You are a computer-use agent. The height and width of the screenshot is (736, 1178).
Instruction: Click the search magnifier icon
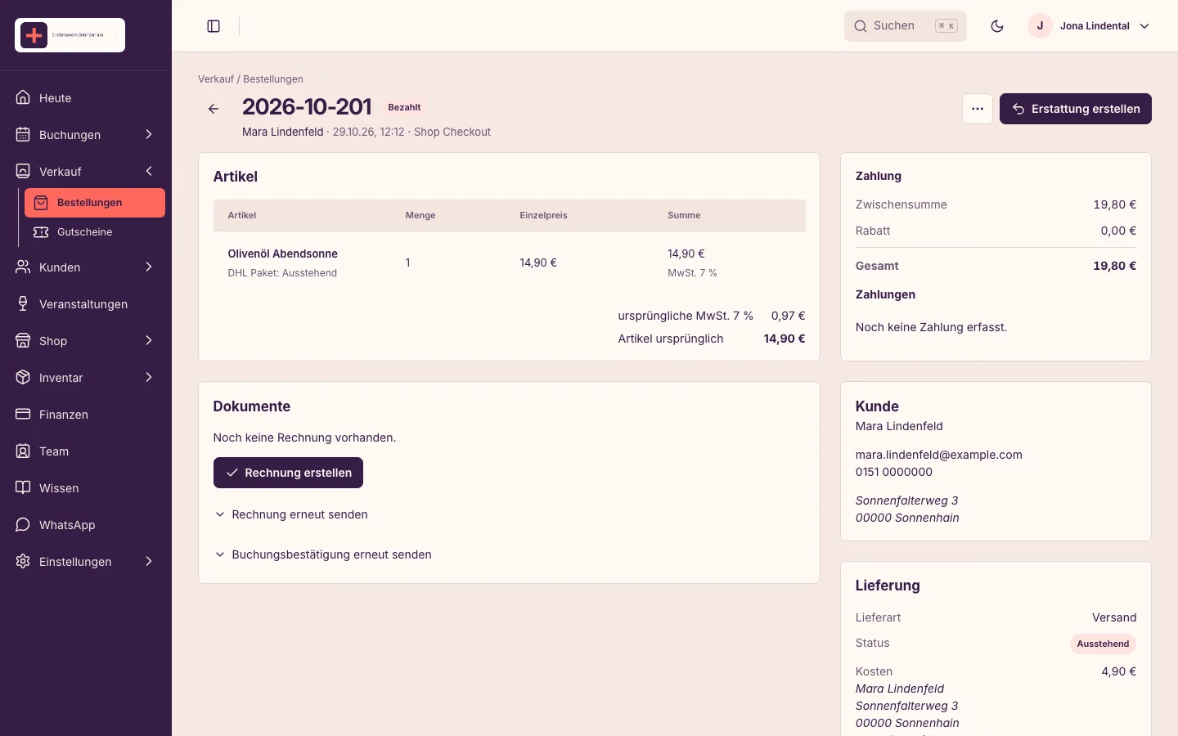tap(861, 26)
